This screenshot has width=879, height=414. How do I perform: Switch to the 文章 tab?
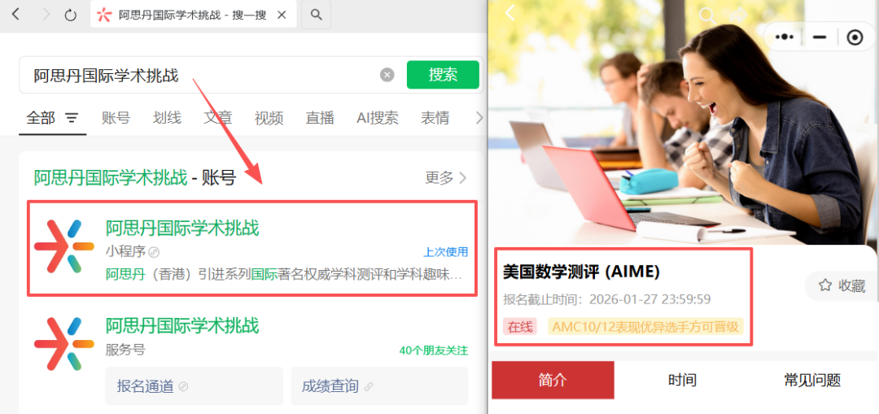(x=217, y=118)
